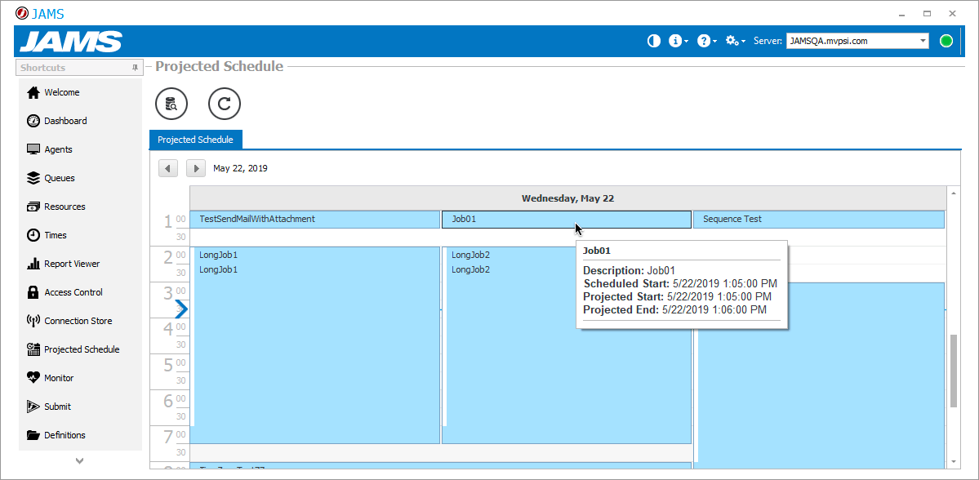Click the query data circular icon
Viewport: 979px width, 480px height.
click(171, 104)
